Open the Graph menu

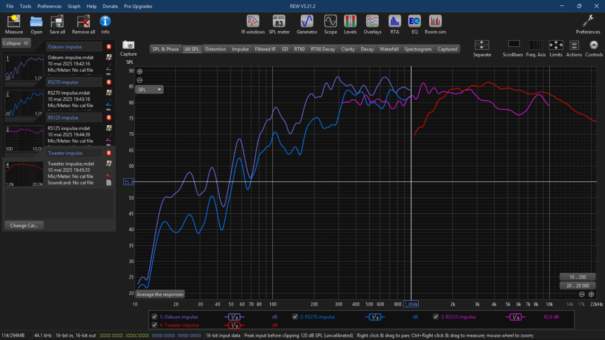tap(74, 6)
